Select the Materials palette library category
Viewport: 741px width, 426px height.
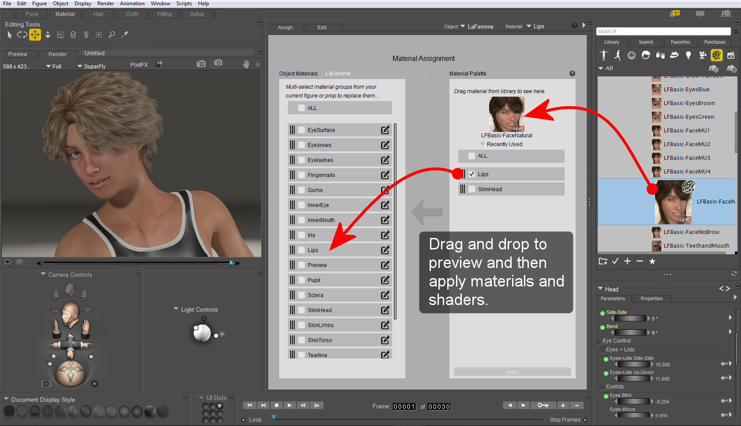point(717,55)
